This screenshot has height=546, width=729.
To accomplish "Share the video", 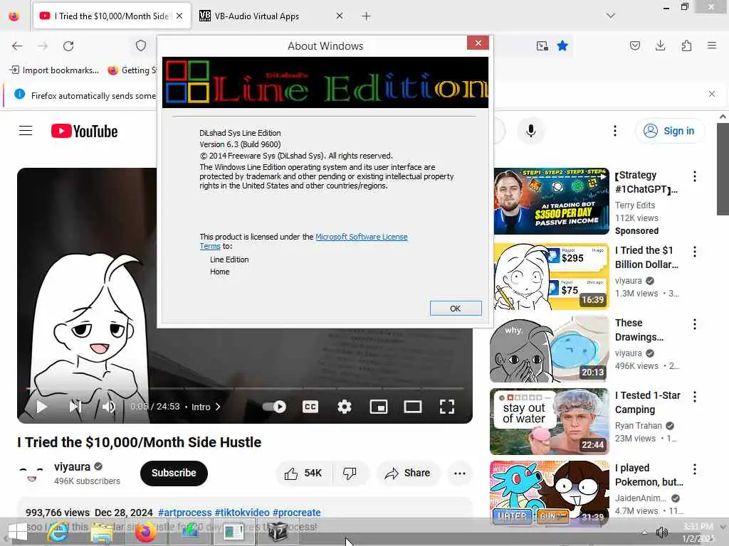I will pos(408,473).
